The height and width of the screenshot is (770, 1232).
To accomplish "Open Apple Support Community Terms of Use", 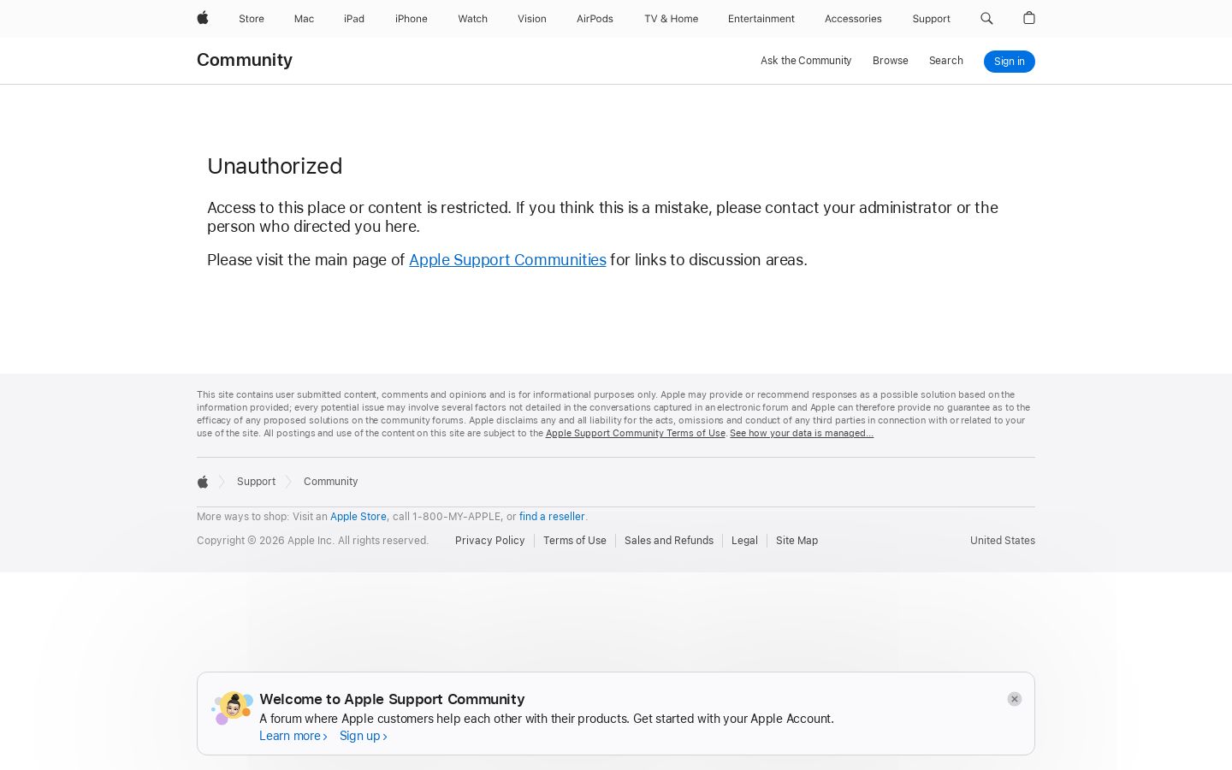I will 636,433.
